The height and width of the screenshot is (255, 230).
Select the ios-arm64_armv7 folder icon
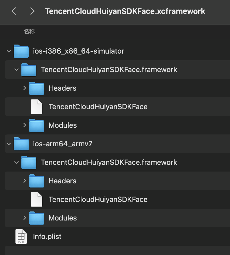point(21,144)
